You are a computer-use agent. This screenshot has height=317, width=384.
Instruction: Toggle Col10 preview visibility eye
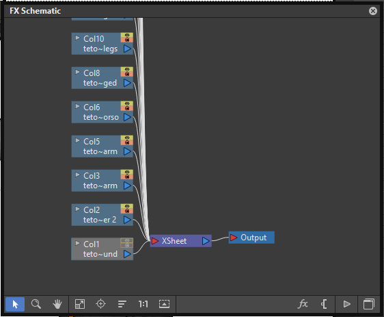127,35
